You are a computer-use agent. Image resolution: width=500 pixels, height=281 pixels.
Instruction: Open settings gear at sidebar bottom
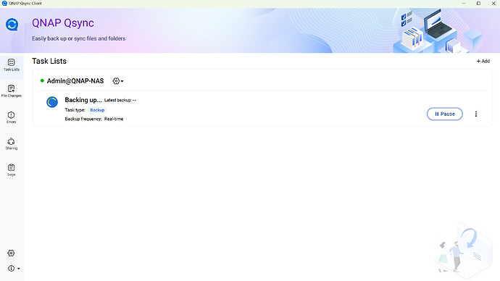click(11, 253)
